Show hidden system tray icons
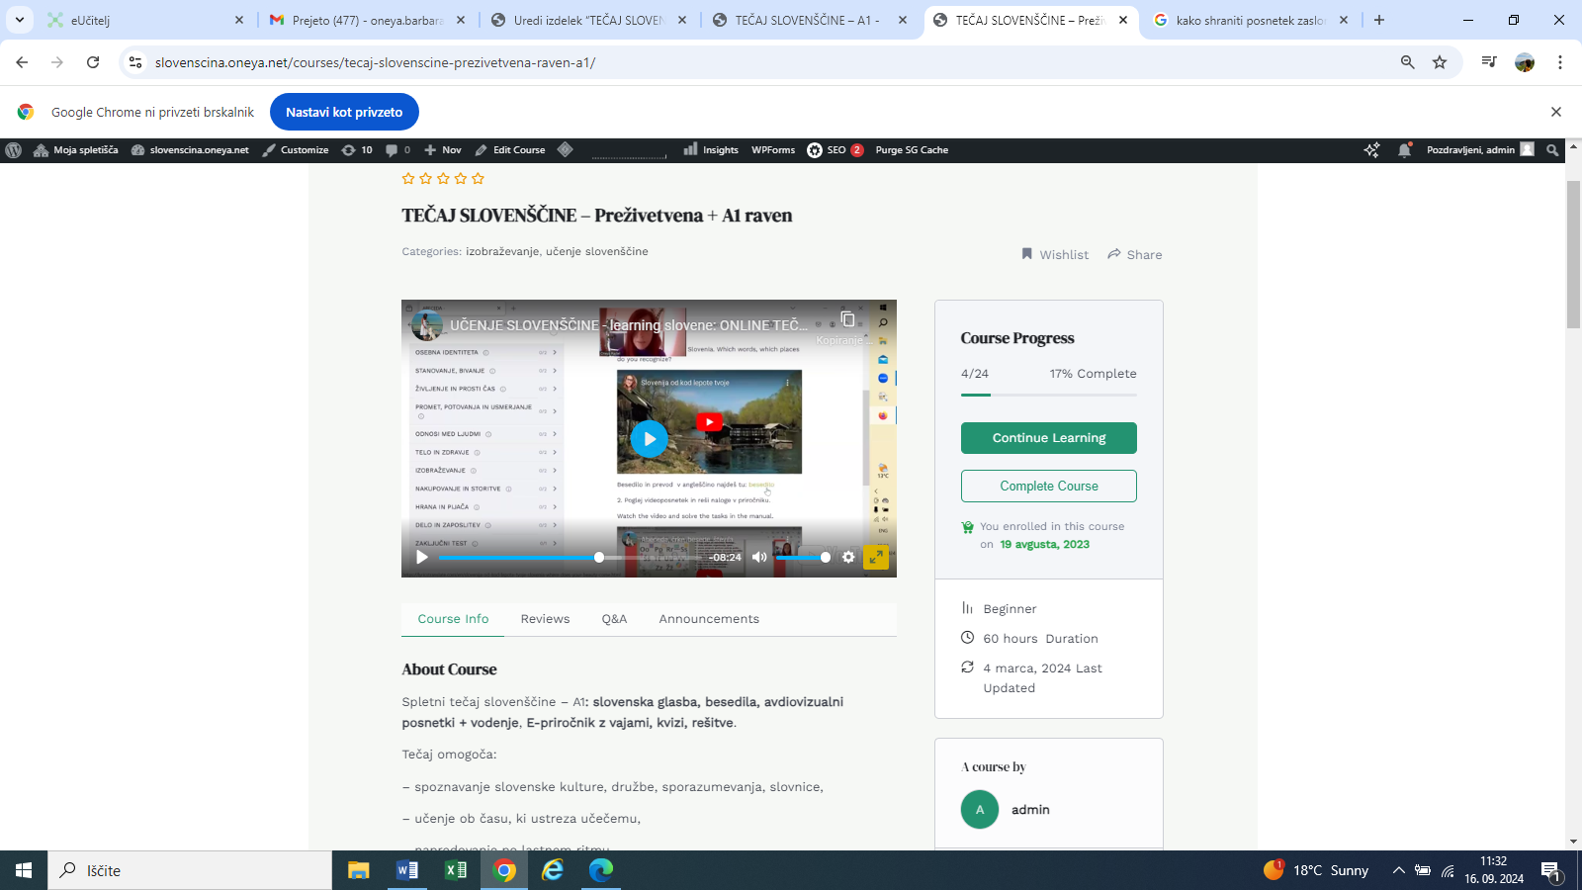Viewport: 1582px width, 890px height. pyautogui.click(x=1398, y=870)
